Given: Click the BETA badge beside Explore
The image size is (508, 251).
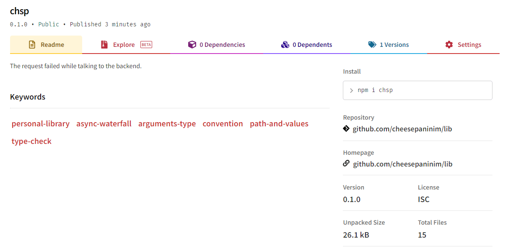Looking at the screenshot, I should [146, 45].
